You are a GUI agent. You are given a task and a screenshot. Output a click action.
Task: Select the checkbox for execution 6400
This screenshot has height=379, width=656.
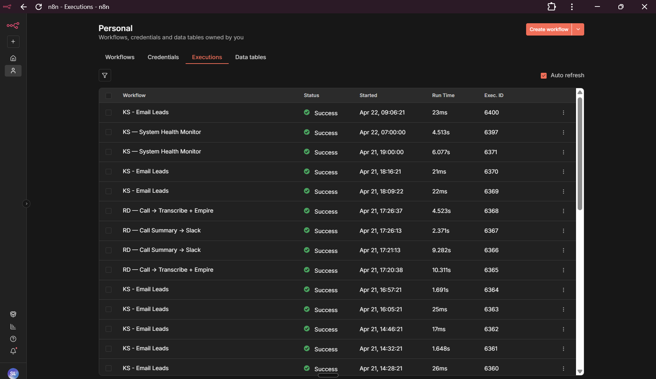pyautogui.click(x=109, y=112)
